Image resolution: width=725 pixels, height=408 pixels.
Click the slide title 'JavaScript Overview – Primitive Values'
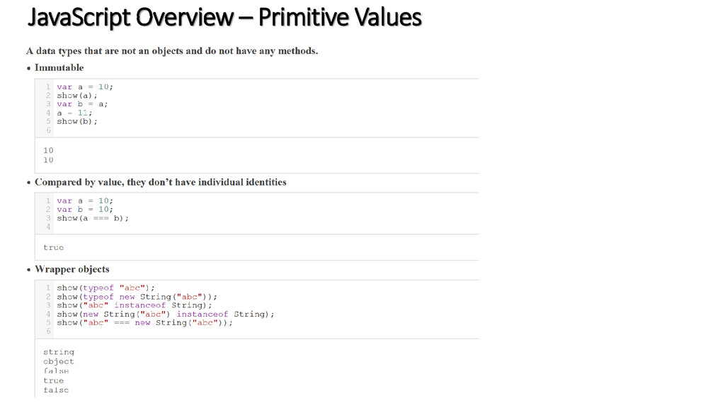224,18
